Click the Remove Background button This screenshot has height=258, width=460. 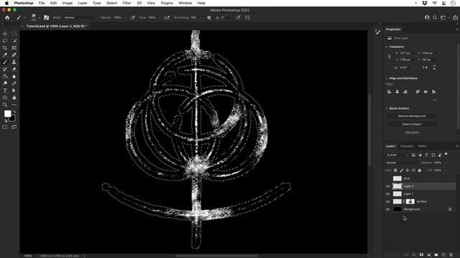tap(412, 116)
